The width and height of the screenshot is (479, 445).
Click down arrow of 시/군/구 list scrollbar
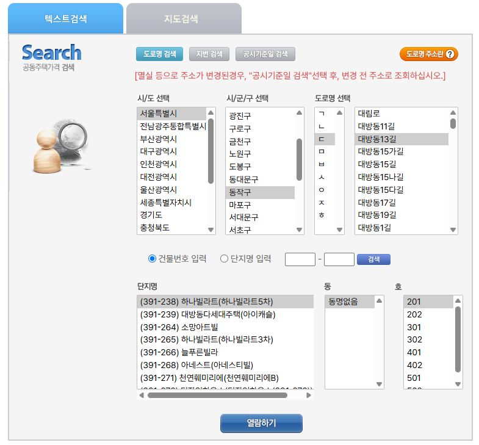pos(300,230)
